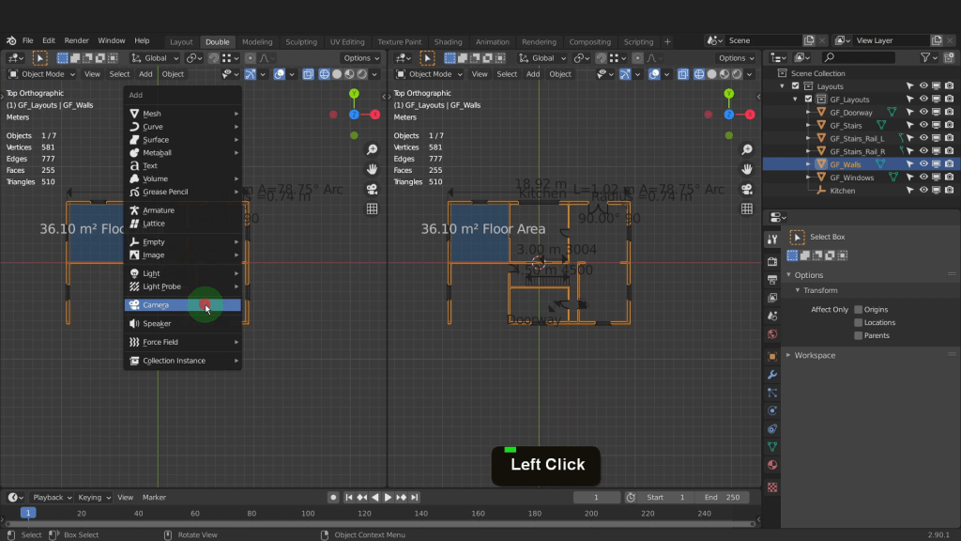Image resolution: width=961 pixels, height=541 pixels.
Task: Open the Mesh submenu in Add menu
Action: 152,114
